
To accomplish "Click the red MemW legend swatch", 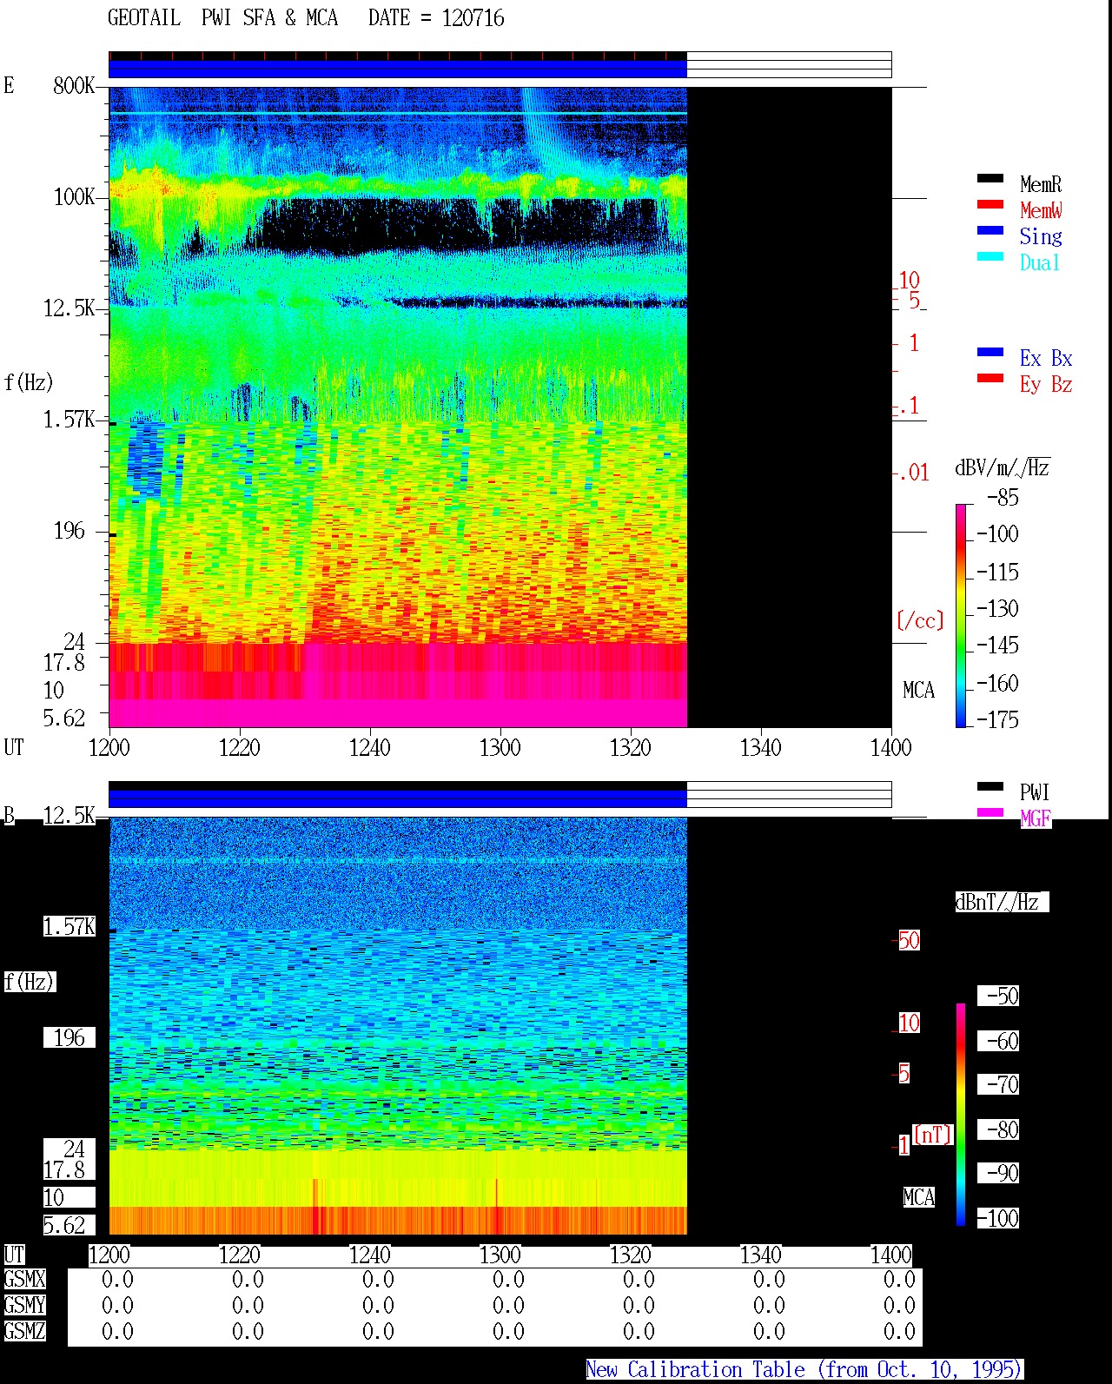I will point(990,205).
